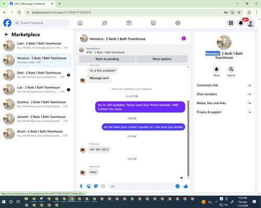Open the Facebook menu grid icon
The image size is (261, 208).
[x=231, y=23]
